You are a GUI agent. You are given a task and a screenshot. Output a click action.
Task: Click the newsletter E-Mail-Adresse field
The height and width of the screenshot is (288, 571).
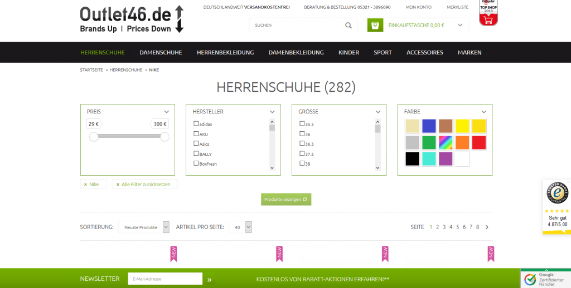165,279
